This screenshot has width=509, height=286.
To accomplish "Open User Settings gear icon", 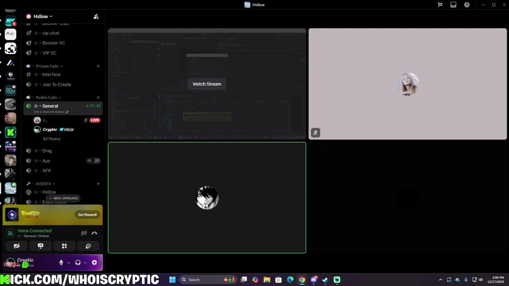I will tap(94, 263).
